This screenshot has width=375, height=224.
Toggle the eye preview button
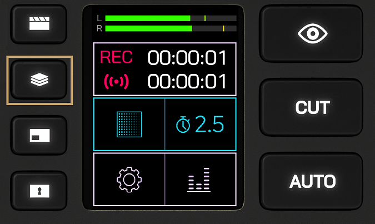(x=311, y=33)
